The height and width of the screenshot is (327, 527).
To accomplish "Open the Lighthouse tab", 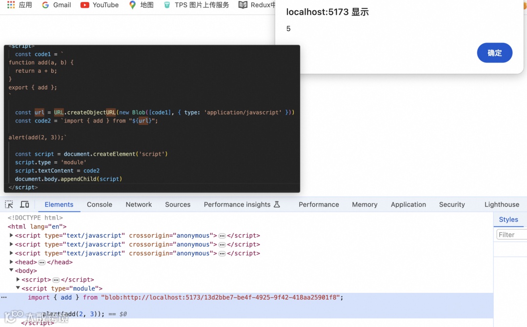I will pyautogui.click(x=502, y=204).
